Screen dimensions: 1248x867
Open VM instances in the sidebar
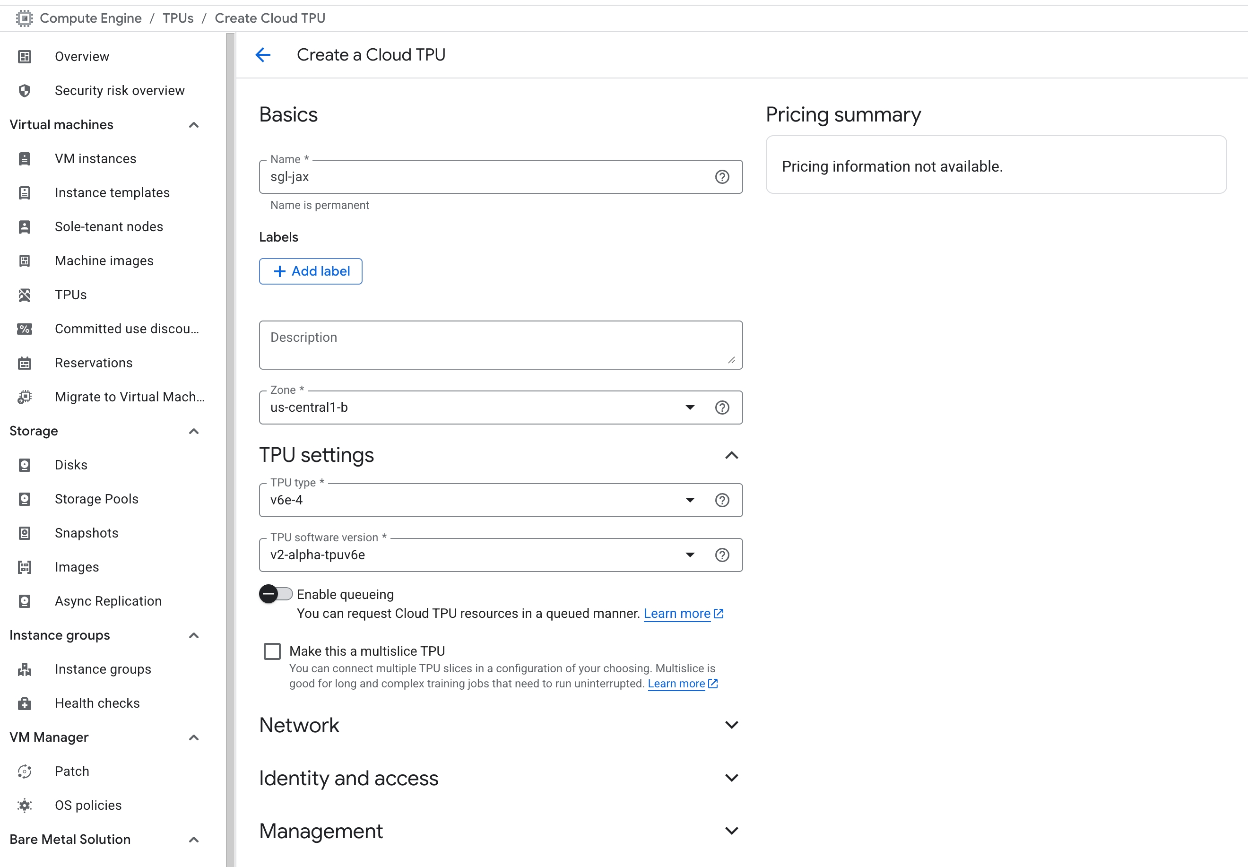coord(95,159)
